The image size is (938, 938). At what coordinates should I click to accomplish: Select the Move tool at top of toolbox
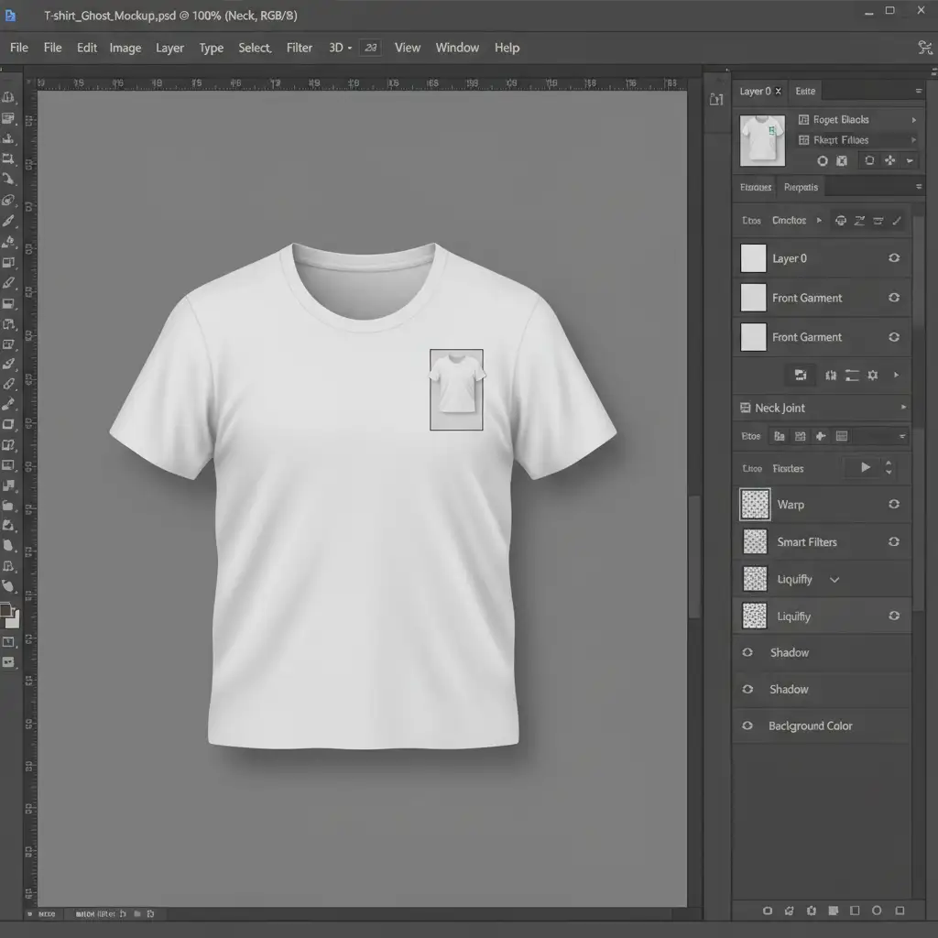(x=9, y=98)
